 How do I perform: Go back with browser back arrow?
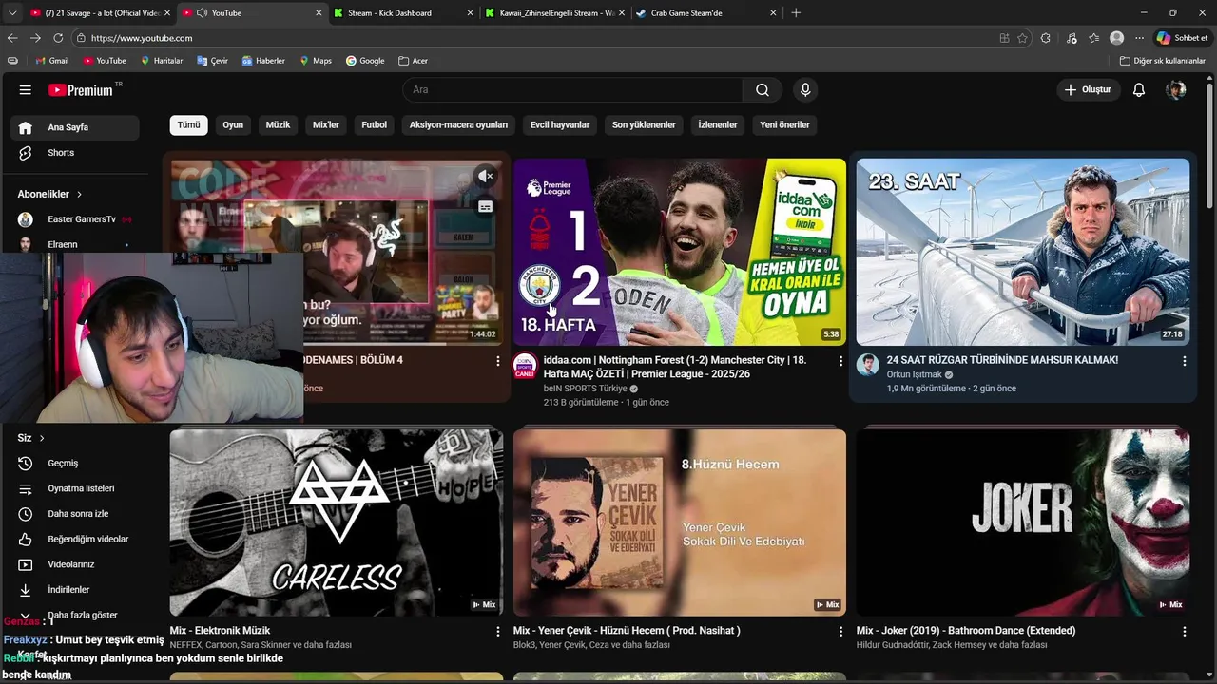click(x=12, y=38)
